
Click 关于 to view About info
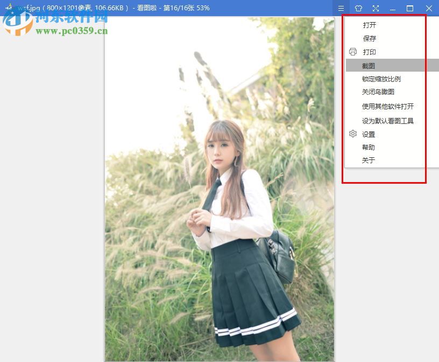(x=369, y=159)
